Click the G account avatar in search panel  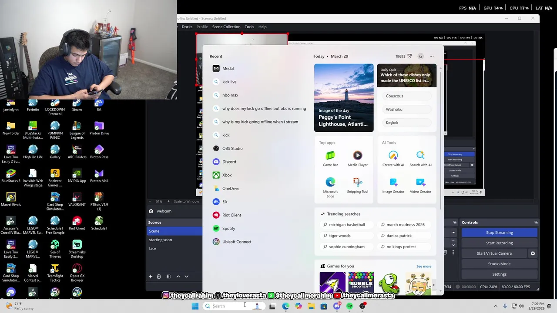(420, 56)
